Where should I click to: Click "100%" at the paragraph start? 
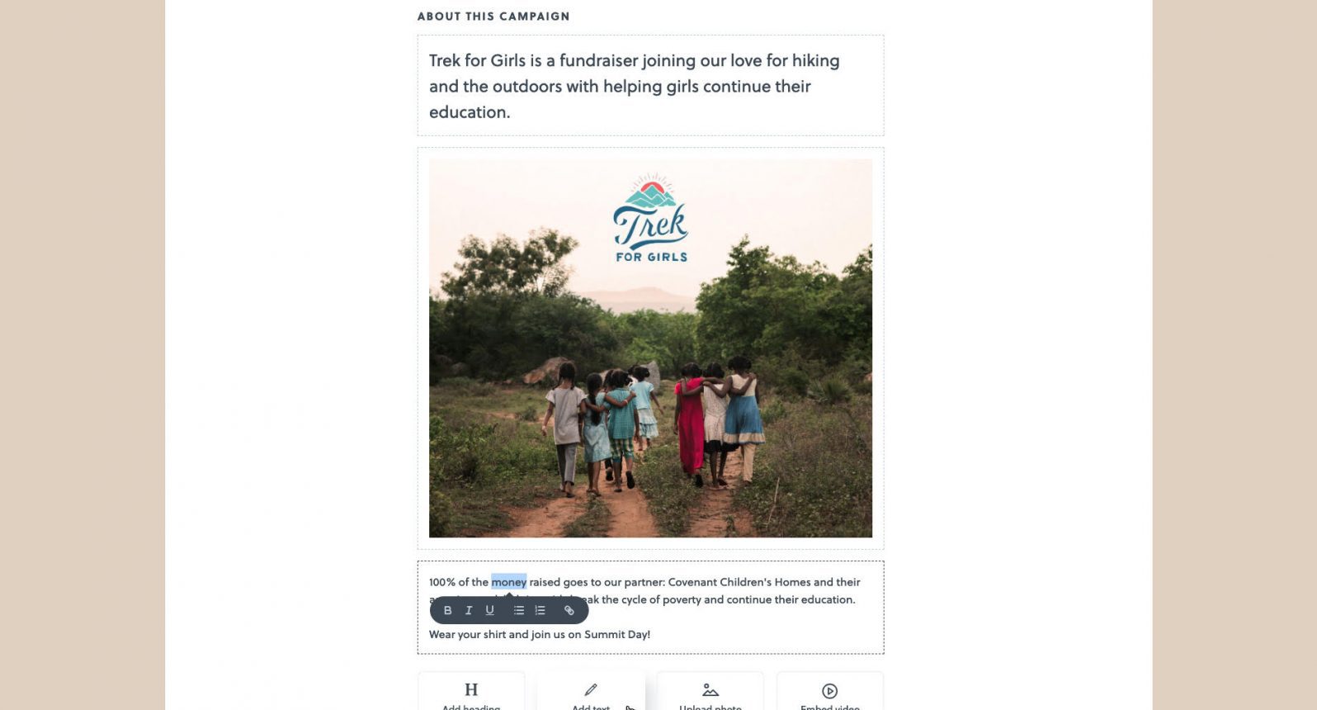(x=441, y=582)
